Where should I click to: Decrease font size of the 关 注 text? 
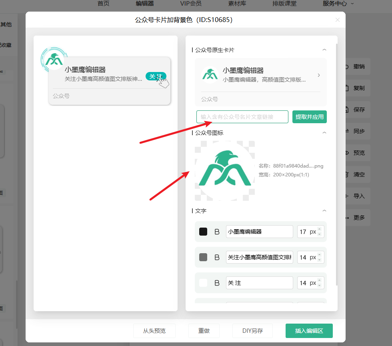click(x=319, y=285)
